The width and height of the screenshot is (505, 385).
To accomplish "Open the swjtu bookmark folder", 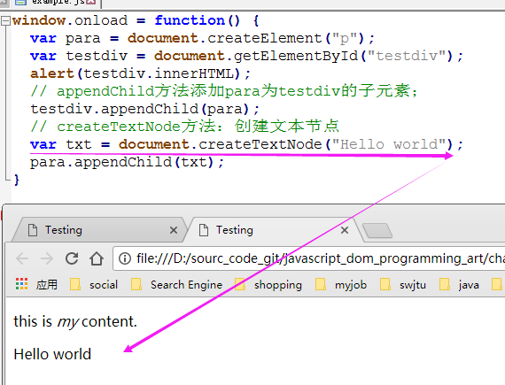I will (x=403, y=285).
